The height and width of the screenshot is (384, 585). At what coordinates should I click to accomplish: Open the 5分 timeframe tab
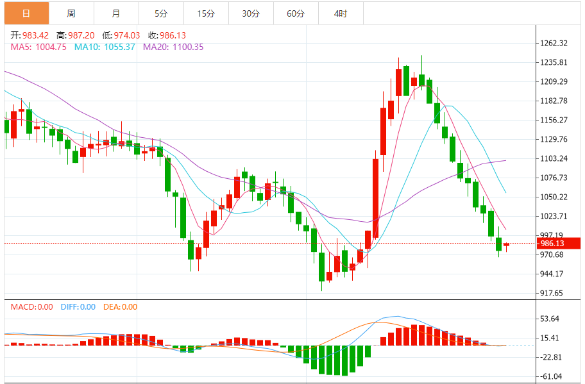coord(161,13)
